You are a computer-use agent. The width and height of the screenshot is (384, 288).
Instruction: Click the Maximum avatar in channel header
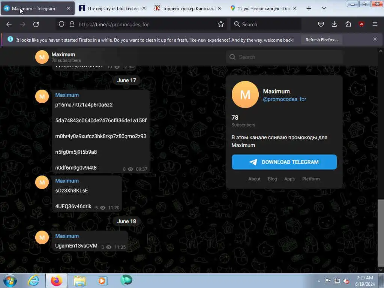pos(42,57)
